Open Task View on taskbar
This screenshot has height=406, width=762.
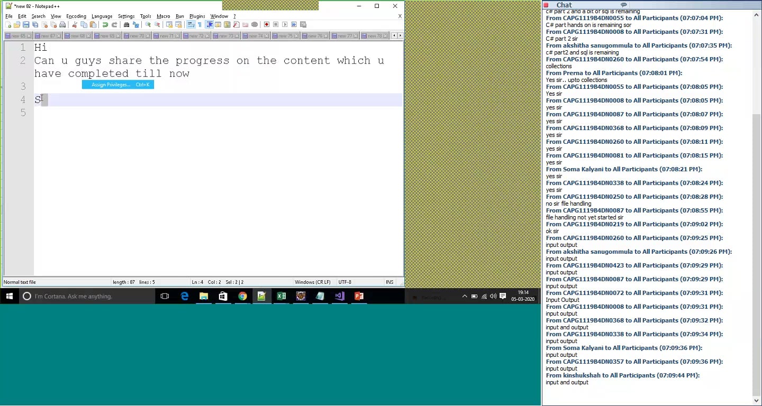(165, 296)
